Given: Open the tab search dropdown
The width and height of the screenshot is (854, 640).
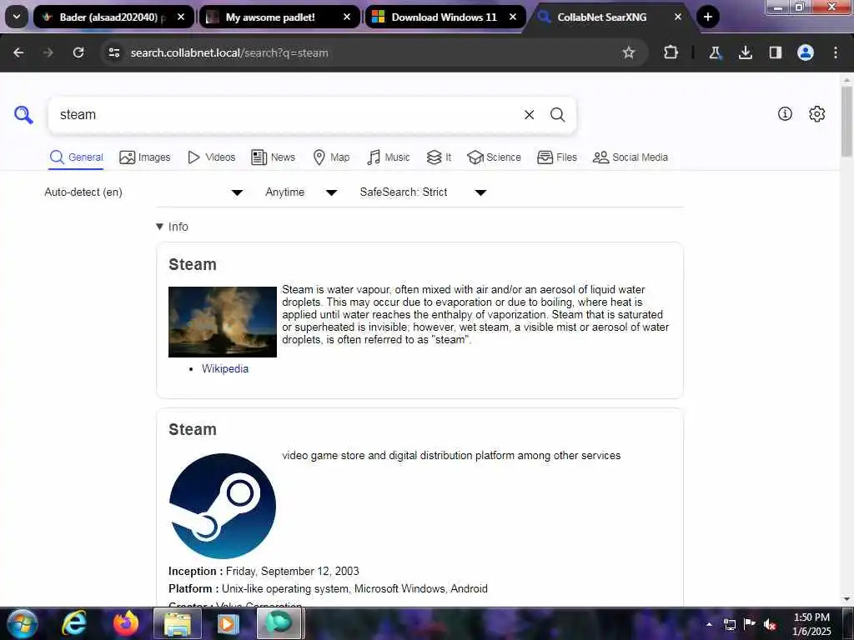Looking at the screenshot, I should 17,17.
